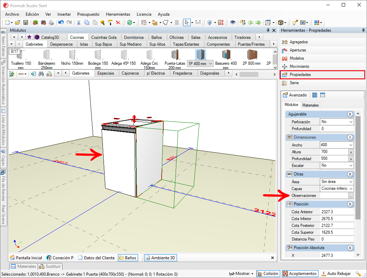Open the Escalar dropdown
The image size is (367, 278).
coord(351,166)
